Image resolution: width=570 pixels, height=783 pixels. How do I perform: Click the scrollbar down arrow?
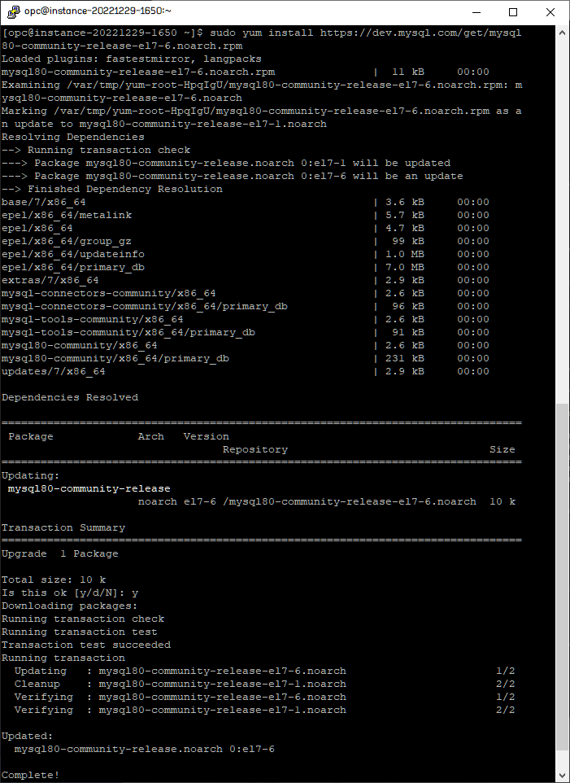[x=562, y=776]
